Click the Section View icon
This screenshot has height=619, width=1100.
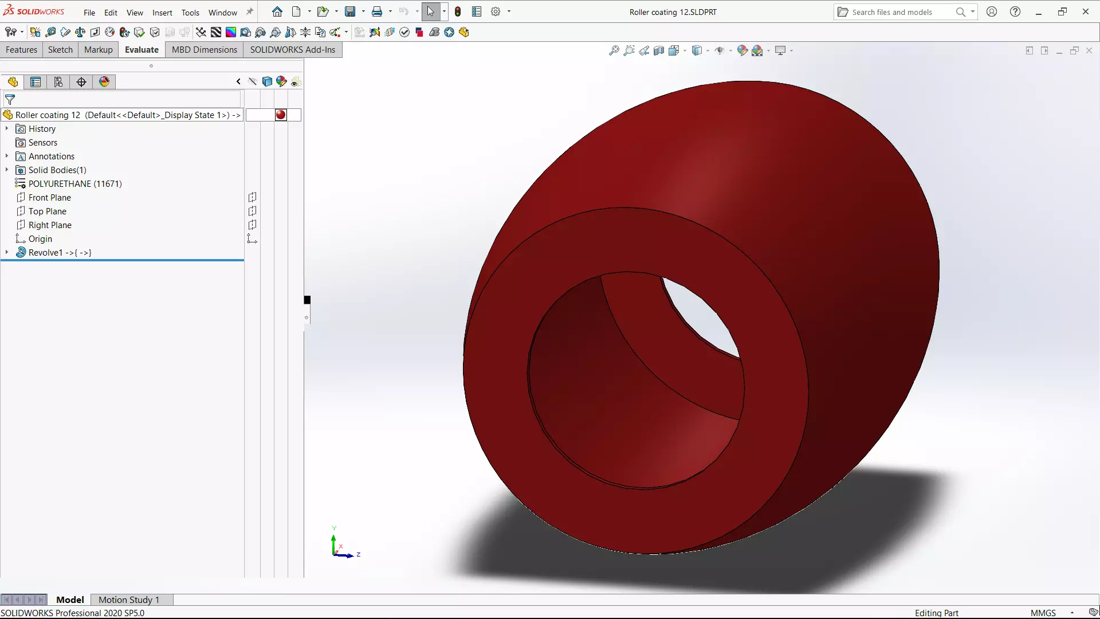click(659, 50)
